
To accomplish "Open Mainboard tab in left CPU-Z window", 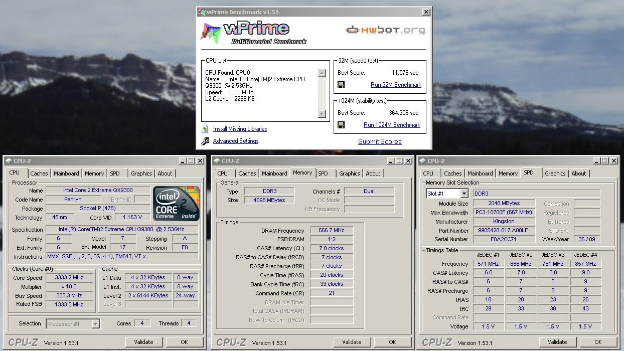I will [67, 173].
